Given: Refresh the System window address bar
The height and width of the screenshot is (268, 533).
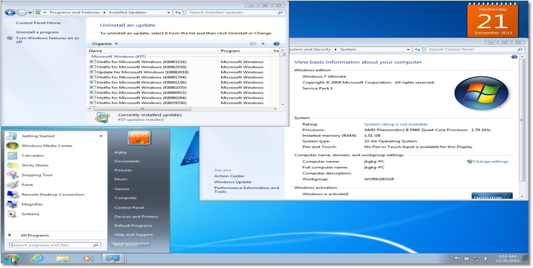Looking at the screenshot, I should click(x=418, y=50).
